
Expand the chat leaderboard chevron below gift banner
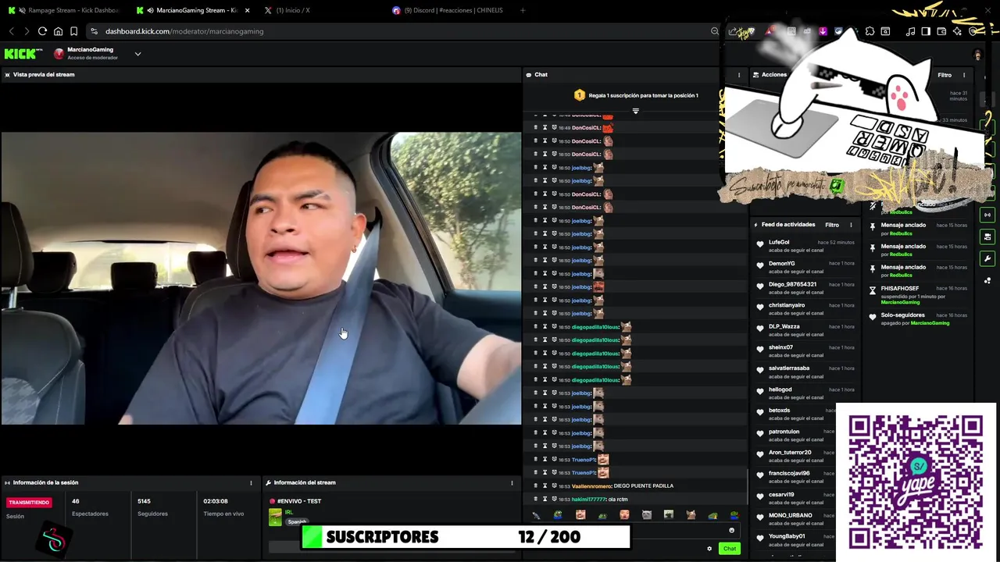pyautogui.click(x=635, y=111)
